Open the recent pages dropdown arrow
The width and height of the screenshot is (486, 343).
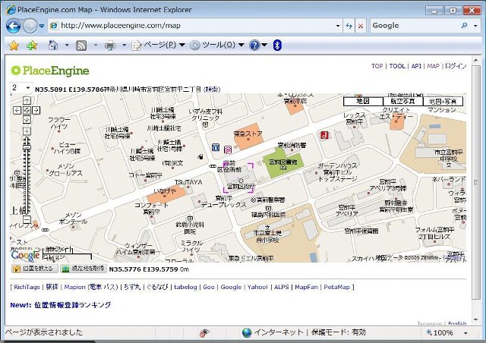tap(42, 27)
